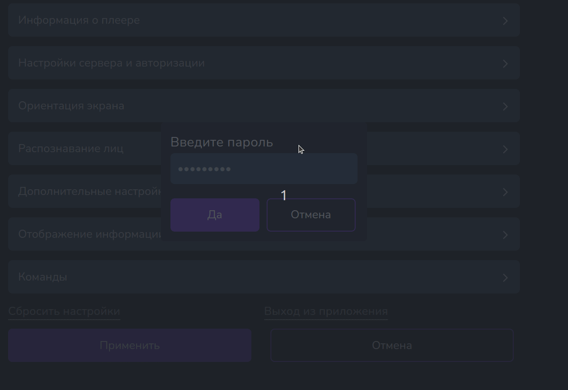The width and height of the screenshot is (568, 390).
Task: Open Настройки сервера и авторизации section label
Action: click(x=111, y=63)
